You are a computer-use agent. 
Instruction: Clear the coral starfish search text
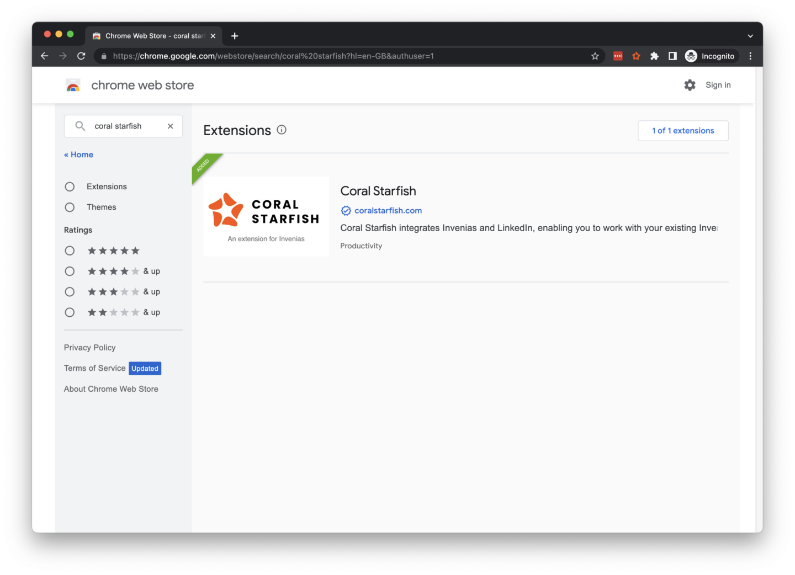tap(171, 126)
